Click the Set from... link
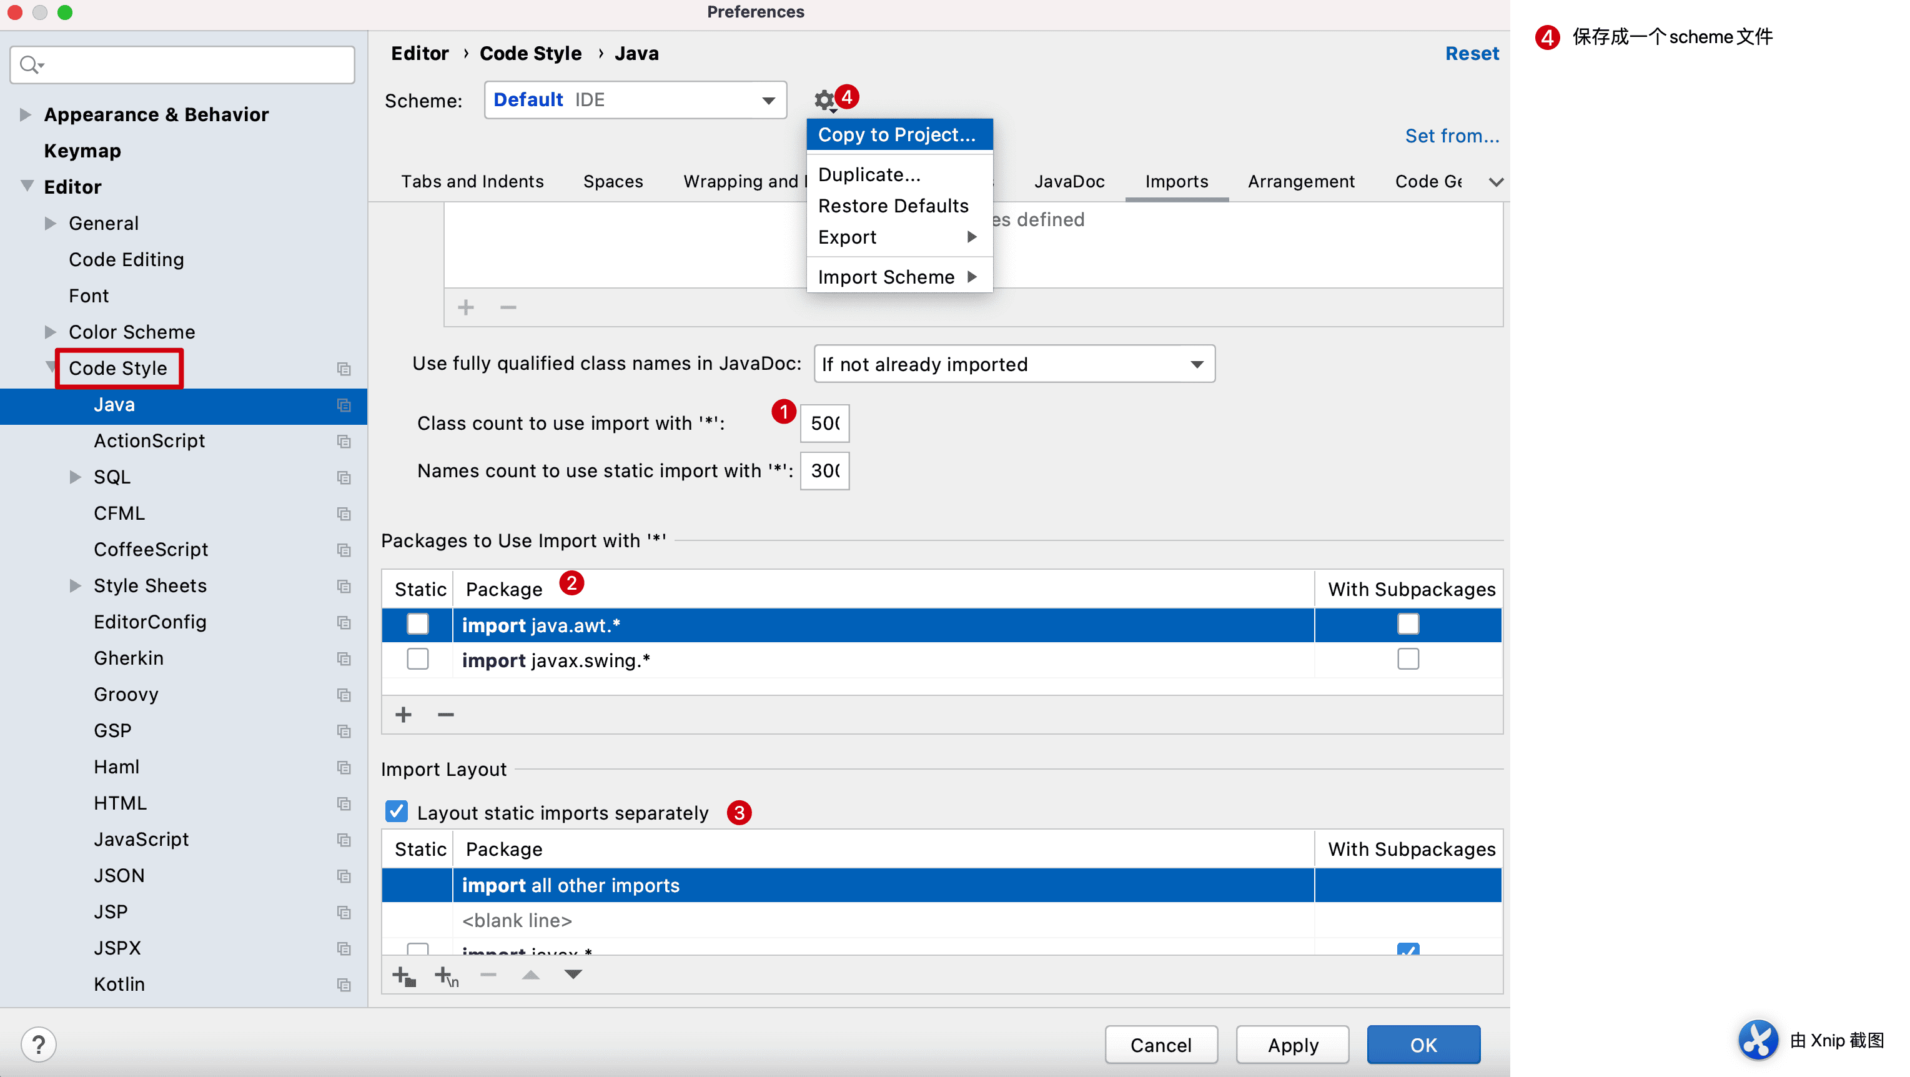 click(x=1451, y=136)
